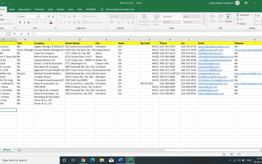Click Decrease Font Size icon
This screenshot has height=164, width=262.
click(x=53, y=16)
